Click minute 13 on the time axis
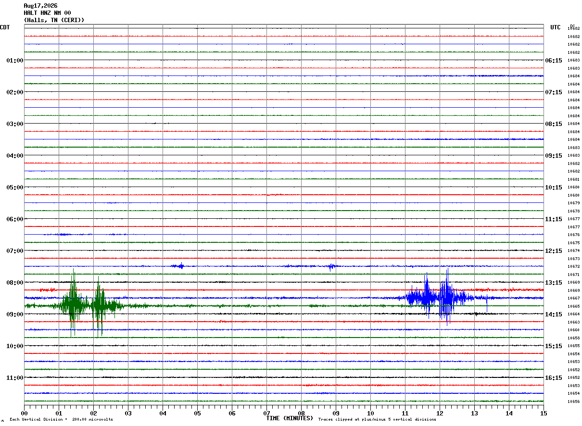 pyautogui.click(x=474, y=413)
